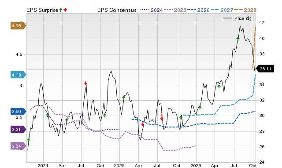This screenshot has width=282, height=168.
Task: Click the 38 label on price axis
Action: coord(262,54)
